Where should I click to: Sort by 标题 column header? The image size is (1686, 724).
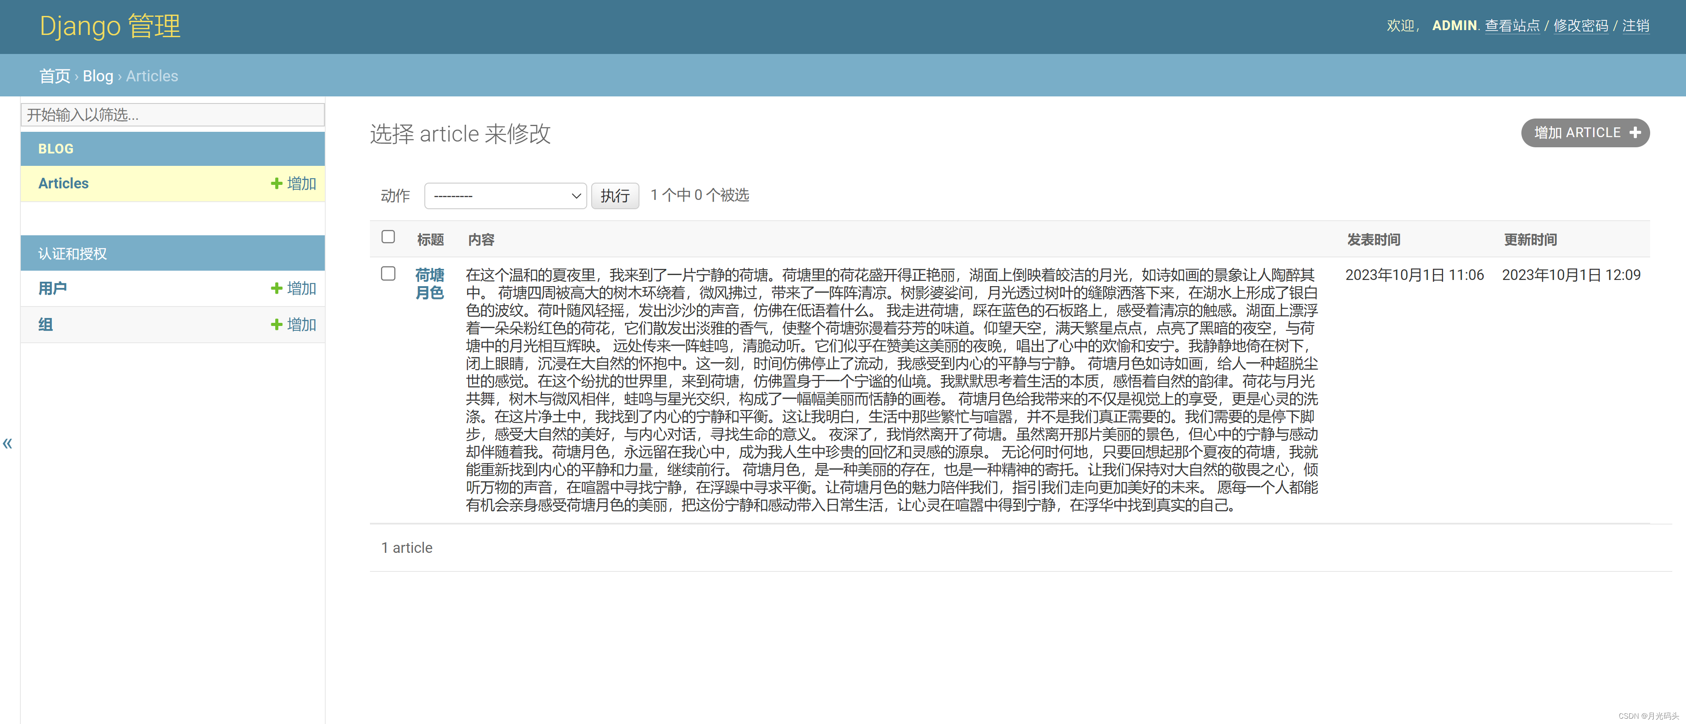tap(431, 240)
